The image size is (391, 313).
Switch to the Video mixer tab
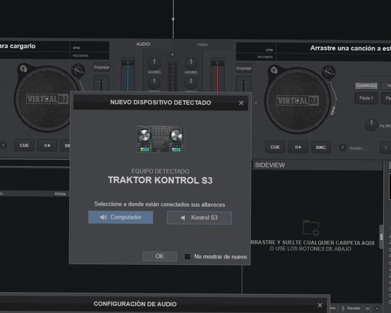(202, 45)
